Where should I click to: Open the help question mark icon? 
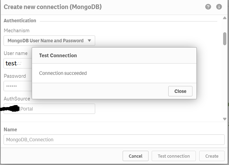(208, 7)
